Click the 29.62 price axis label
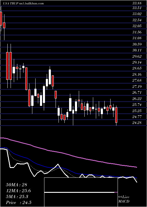Screen dimensions: 147x207 point(137,56)
